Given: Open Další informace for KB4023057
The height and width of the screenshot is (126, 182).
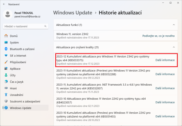Looking at the screenshot, I should [165, 102].
